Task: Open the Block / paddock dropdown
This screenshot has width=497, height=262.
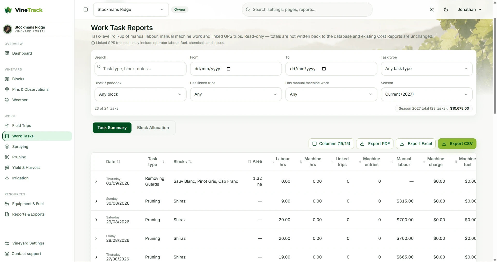Action: pos(140,94)
